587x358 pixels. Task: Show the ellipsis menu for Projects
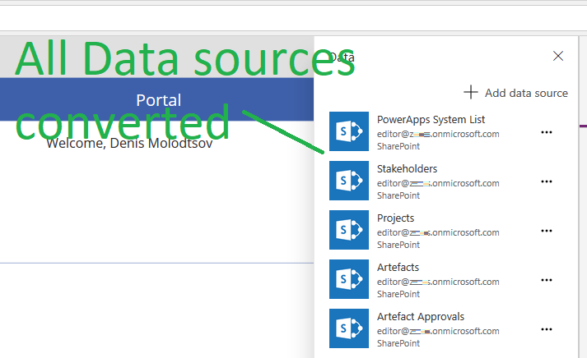(x=547, y=231)
